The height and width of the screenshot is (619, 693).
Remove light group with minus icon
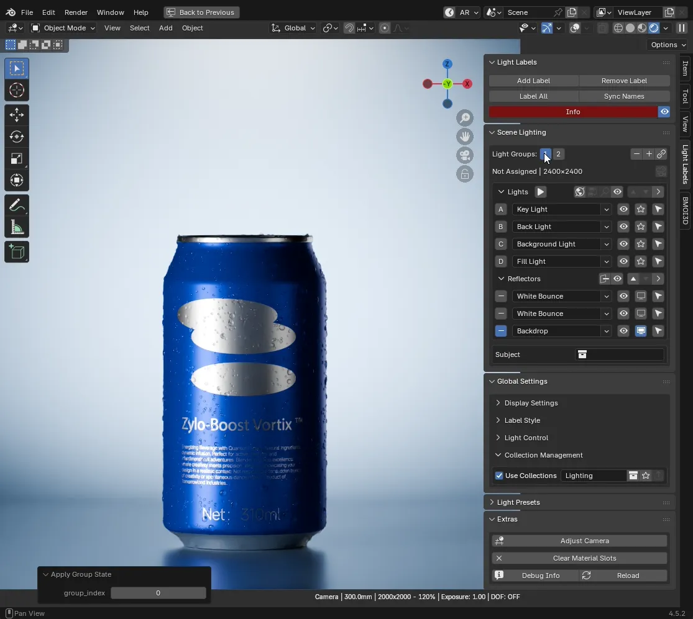coord(636,154)
